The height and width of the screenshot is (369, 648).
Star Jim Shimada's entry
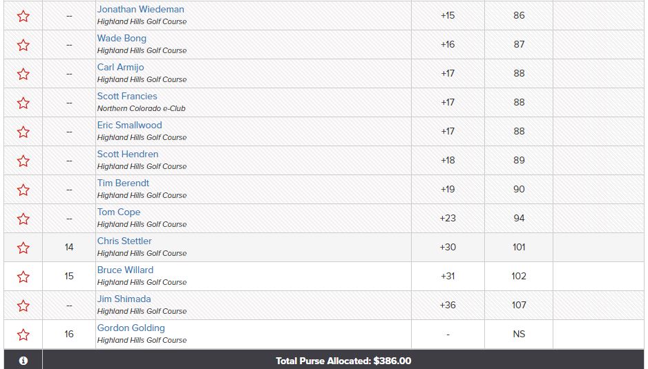(x=23, y=306)
